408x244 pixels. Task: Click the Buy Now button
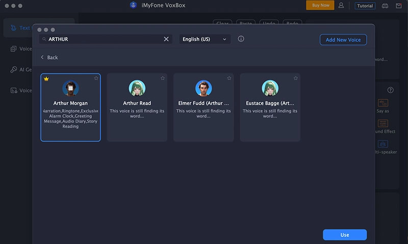(x=320, y=6)
